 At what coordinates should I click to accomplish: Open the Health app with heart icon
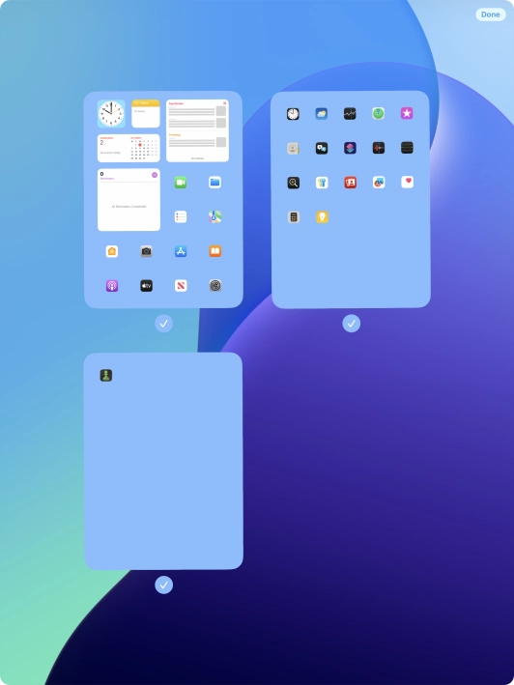click(x=407, y=183)
